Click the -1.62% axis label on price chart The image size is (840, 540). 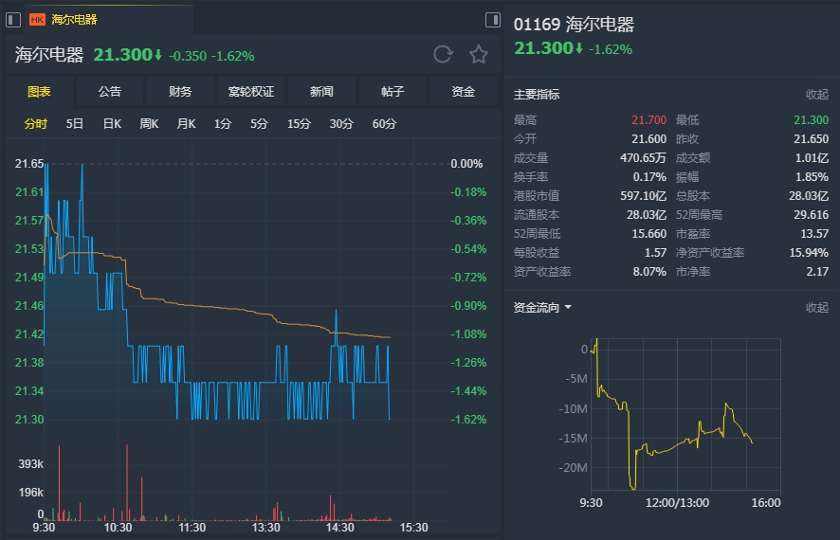(468, 419)
